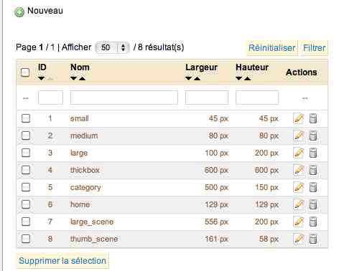This screenshot has width=362, height=271.
Task: Delete the large image type
Action: (313, 153)
